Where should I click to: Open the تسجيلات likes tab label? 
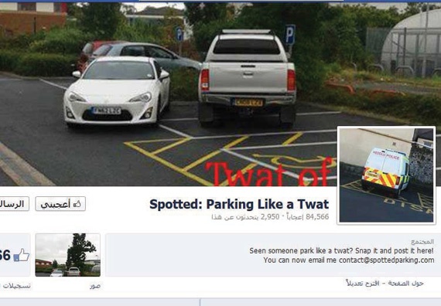tap(16, 286)
